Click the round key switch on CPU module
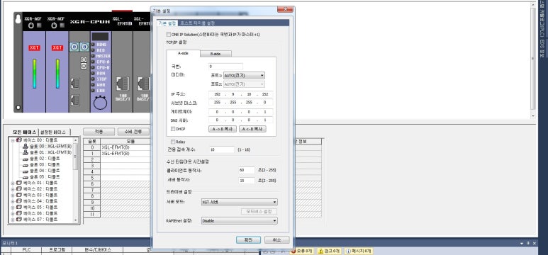The image size is (548, 255). pyautogui.click(x=100, y=103)
